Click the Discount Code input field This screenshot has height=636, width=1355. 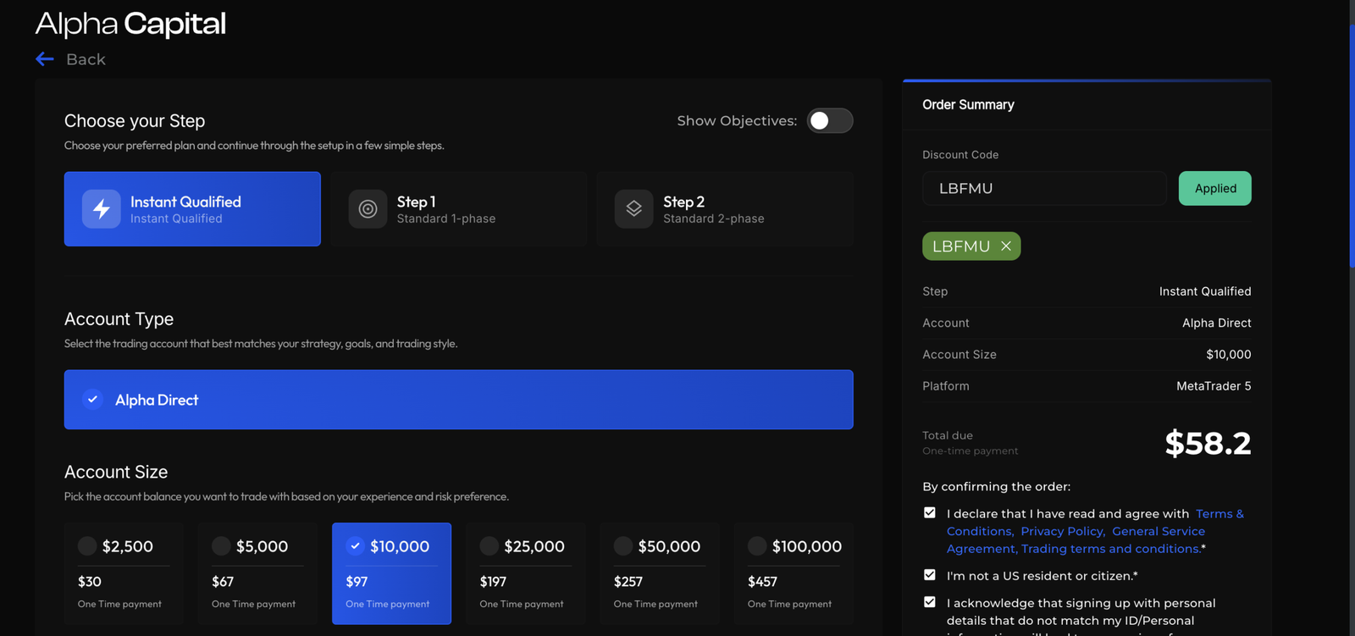pyautogui.click(x=1044, y=188)
